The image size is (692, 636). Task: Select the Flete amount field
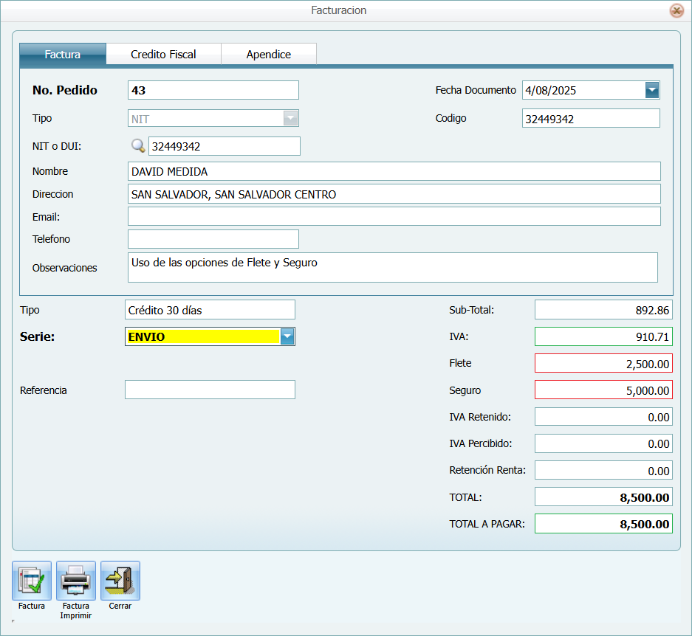(603, 363)
